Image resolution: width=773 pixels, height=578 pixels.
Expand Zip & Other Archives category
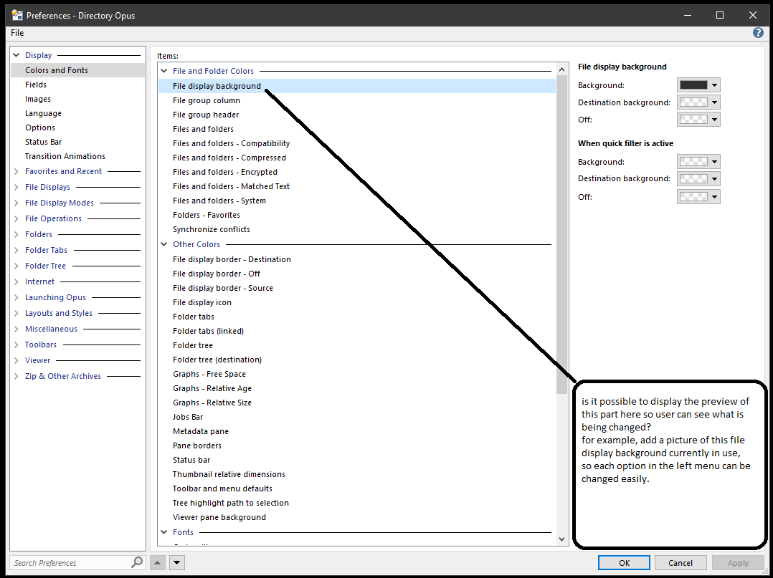[16, 376]
